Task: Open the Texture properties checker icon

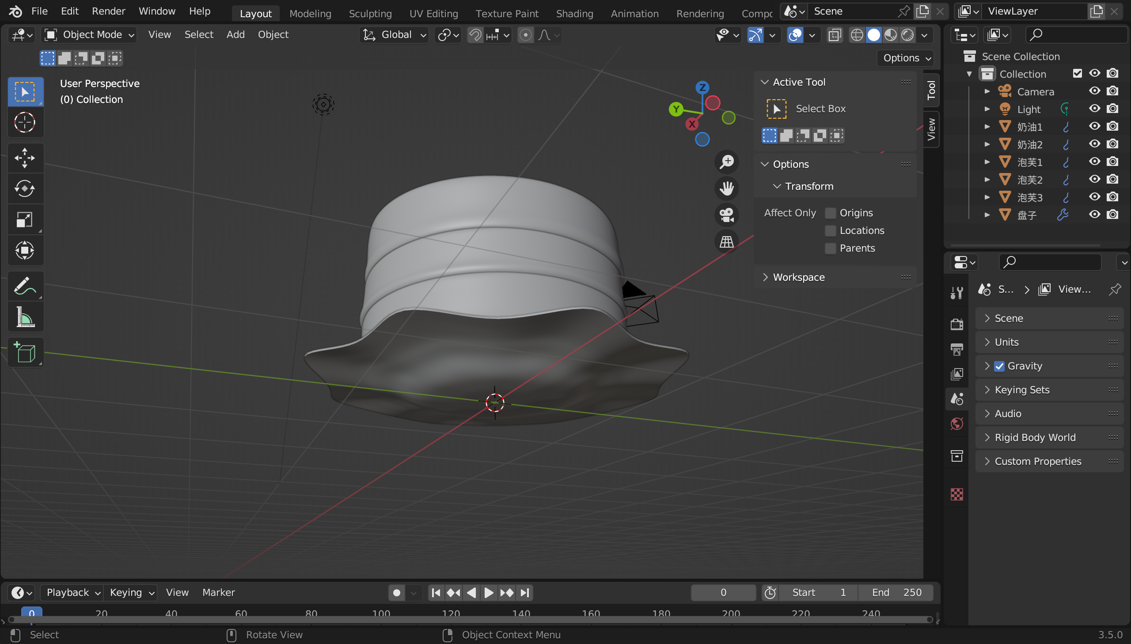Action: click(x=956, y=494)
